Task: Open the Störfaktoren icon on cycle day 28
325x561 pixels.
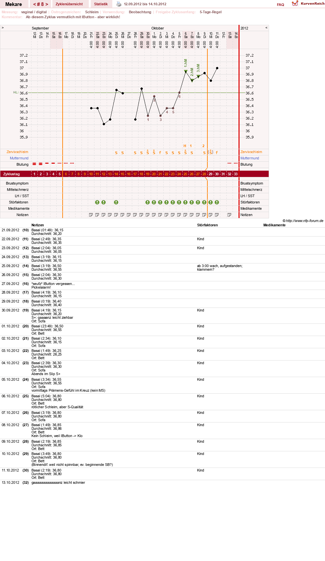Action: (x=204, y=202)
